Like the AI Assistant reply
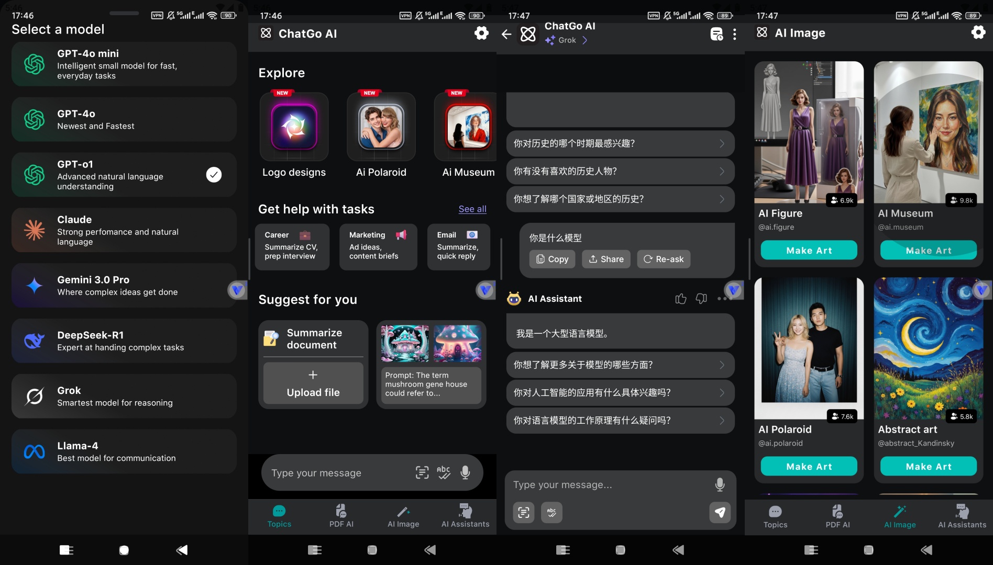The image size is (993, 565). (x=681, y=299)
